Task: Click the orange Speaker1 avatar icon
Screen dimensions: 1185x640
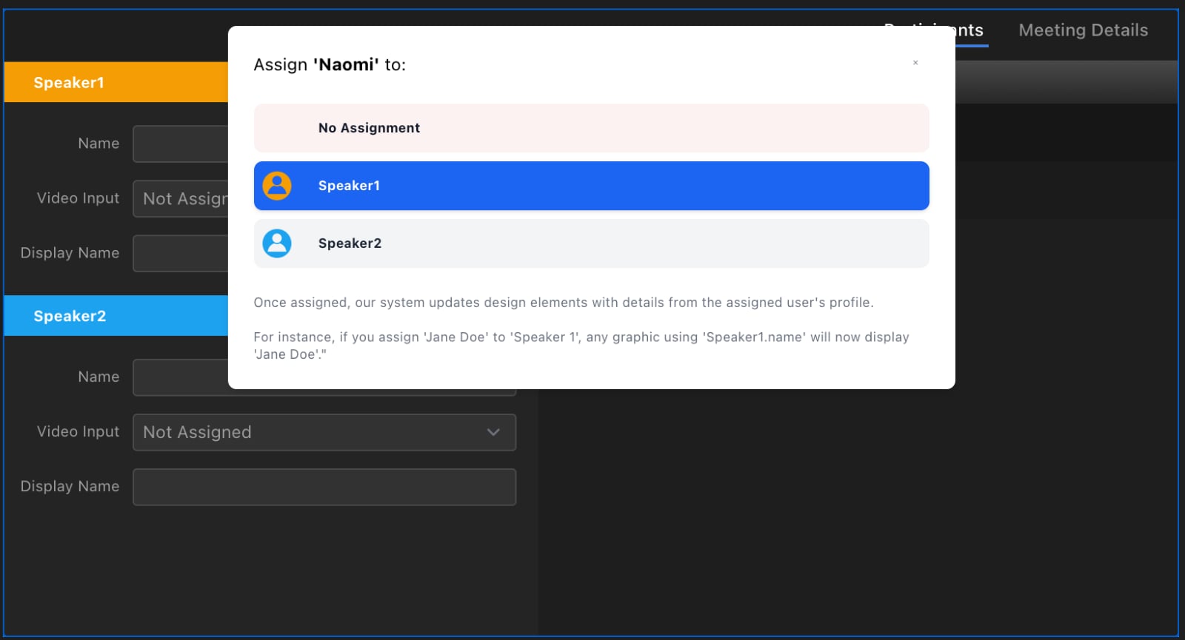Action: click(x=277, y=186)
